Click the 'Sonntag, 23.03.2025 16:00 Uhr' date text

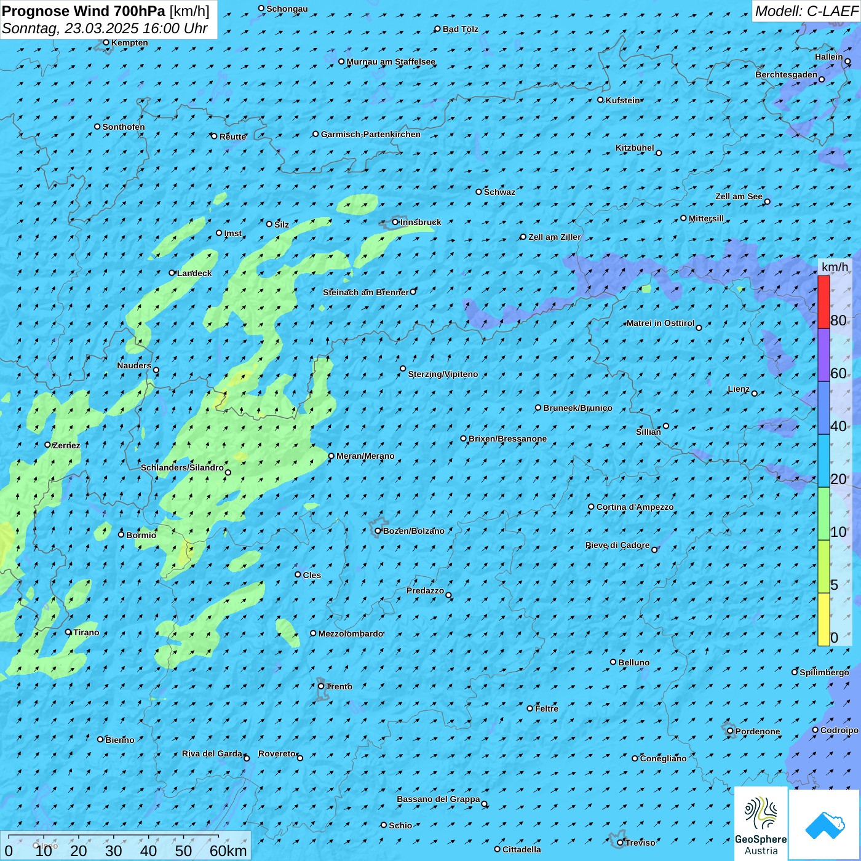click(x=105, y=28)
